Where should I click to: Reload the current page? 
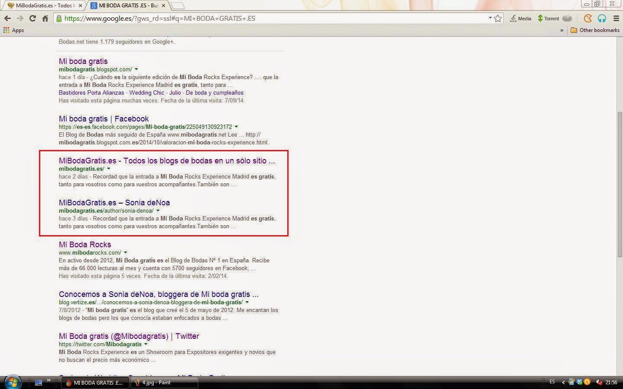point(32,19)
